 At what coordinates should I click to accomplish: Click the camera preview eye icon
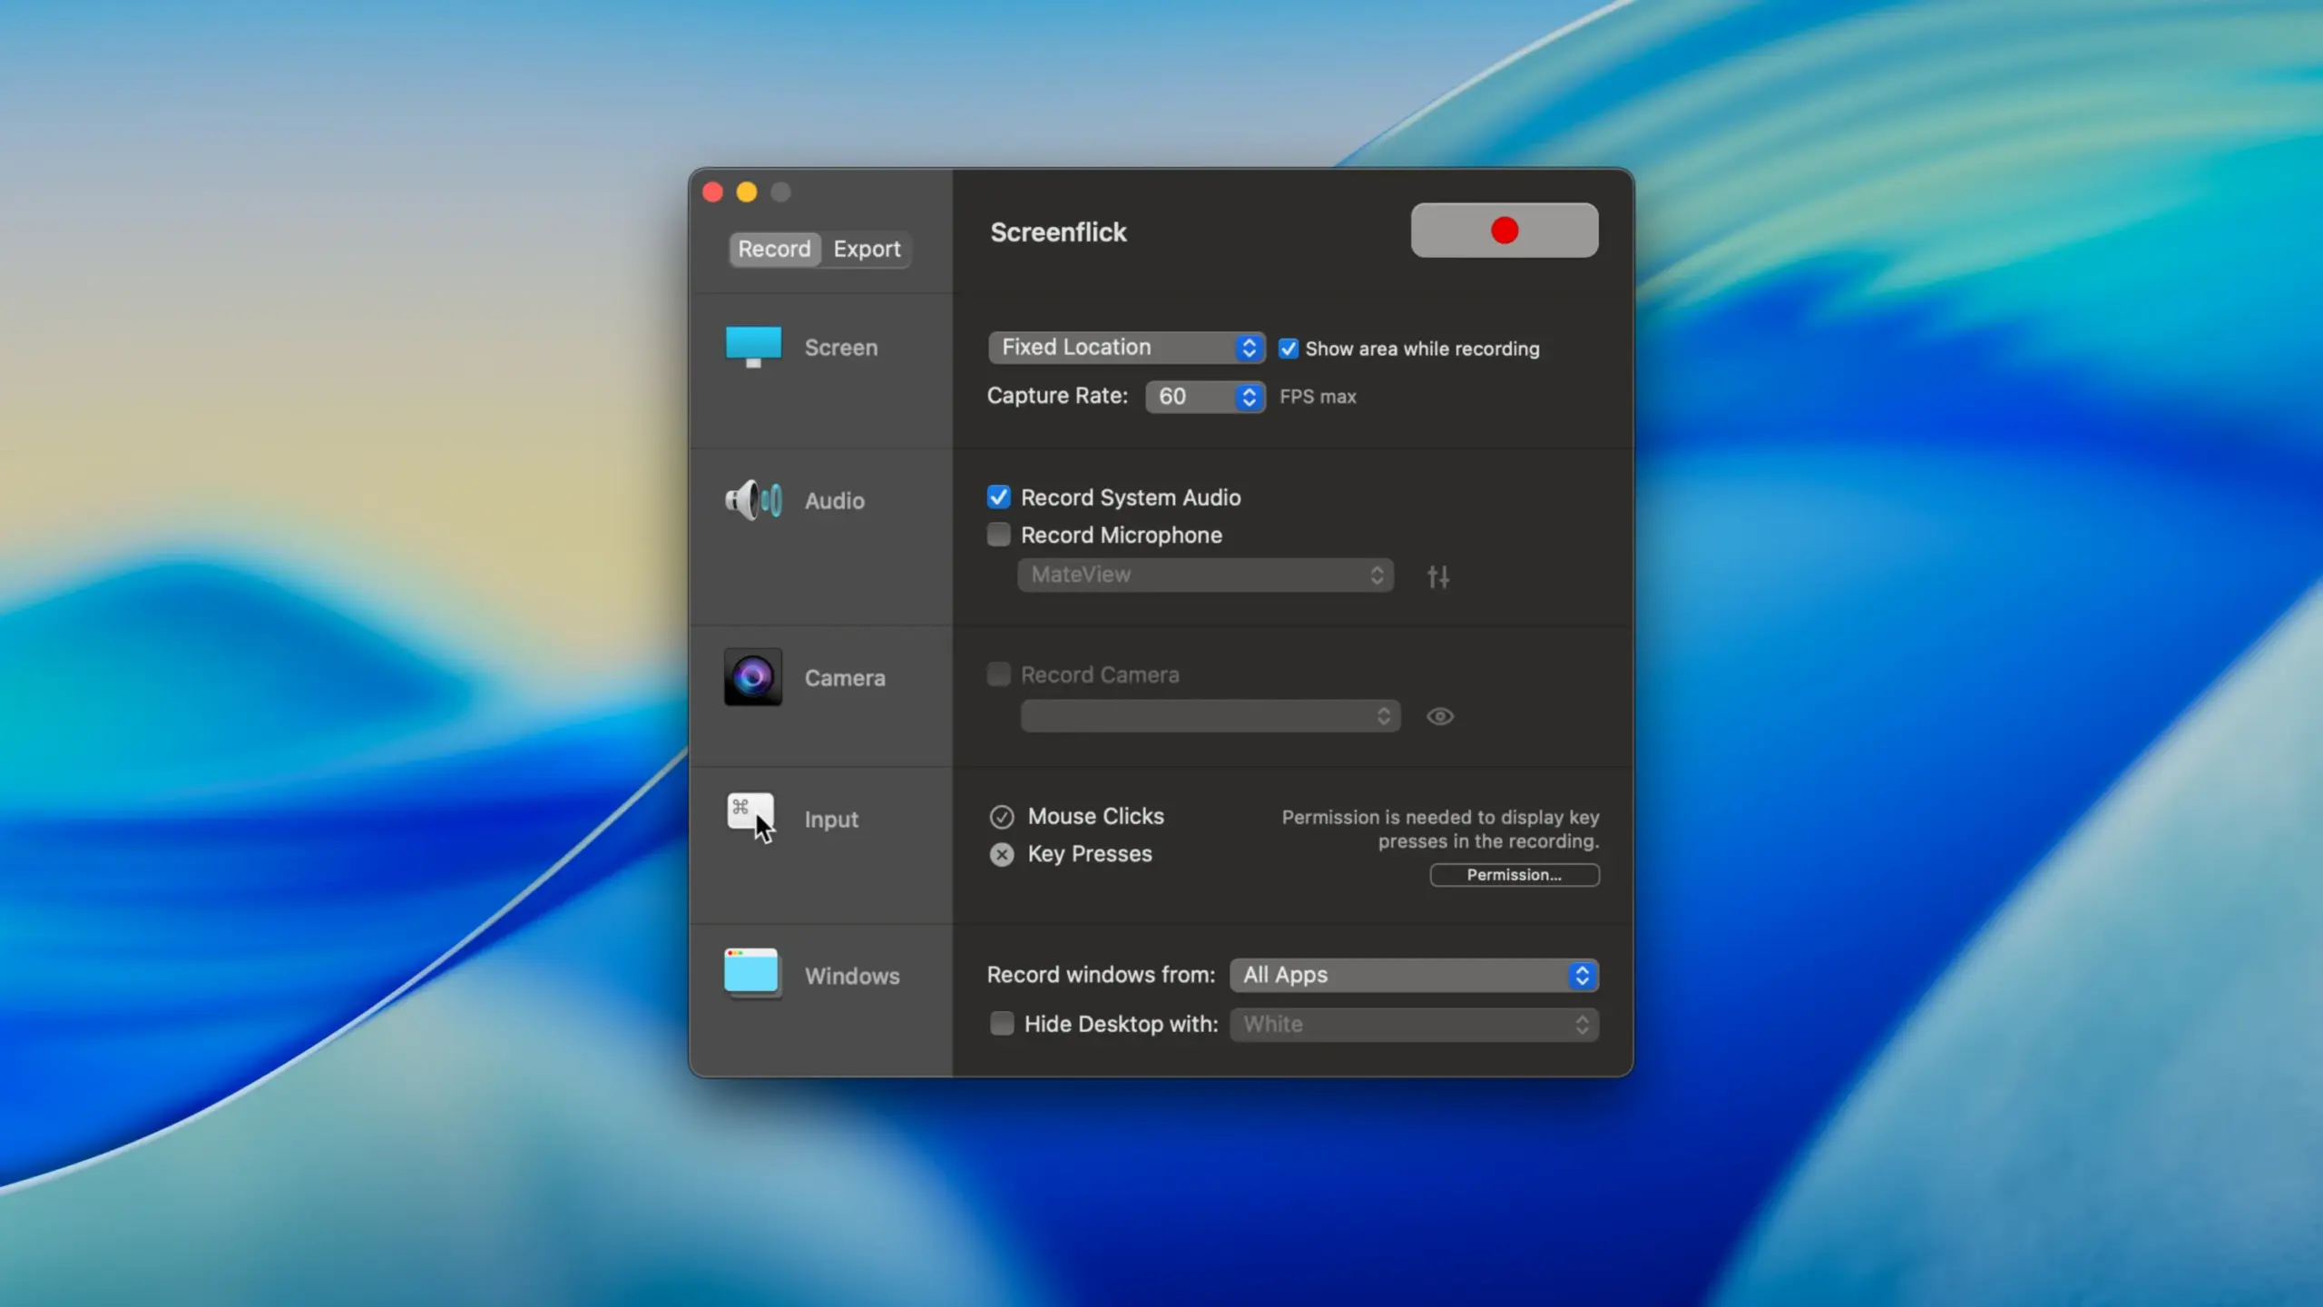click(1440, 717)
